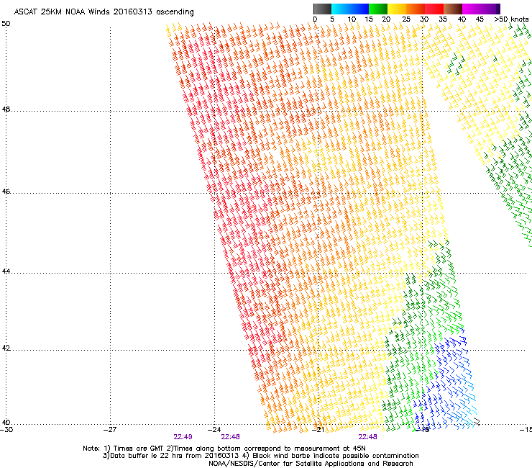This screenshot has height=468, width=532.
Task: Click the orange 25-30 knots color bar segment
Action: [x=416, y=9]
